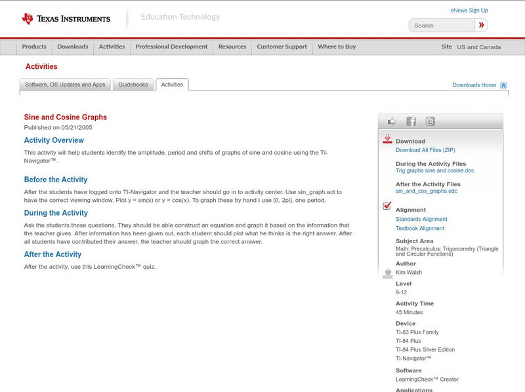Click TI-83 Plus Family device entry

tap(417, 332)
